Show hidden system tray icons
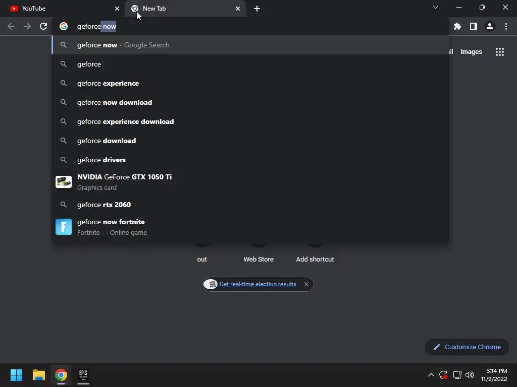 (x=431, y=375)
